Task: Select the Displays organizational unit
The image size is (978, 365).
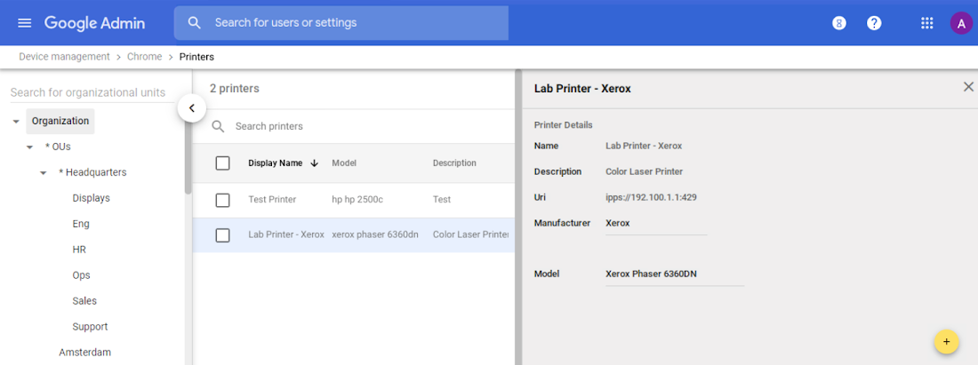Action: pos(91,198)
